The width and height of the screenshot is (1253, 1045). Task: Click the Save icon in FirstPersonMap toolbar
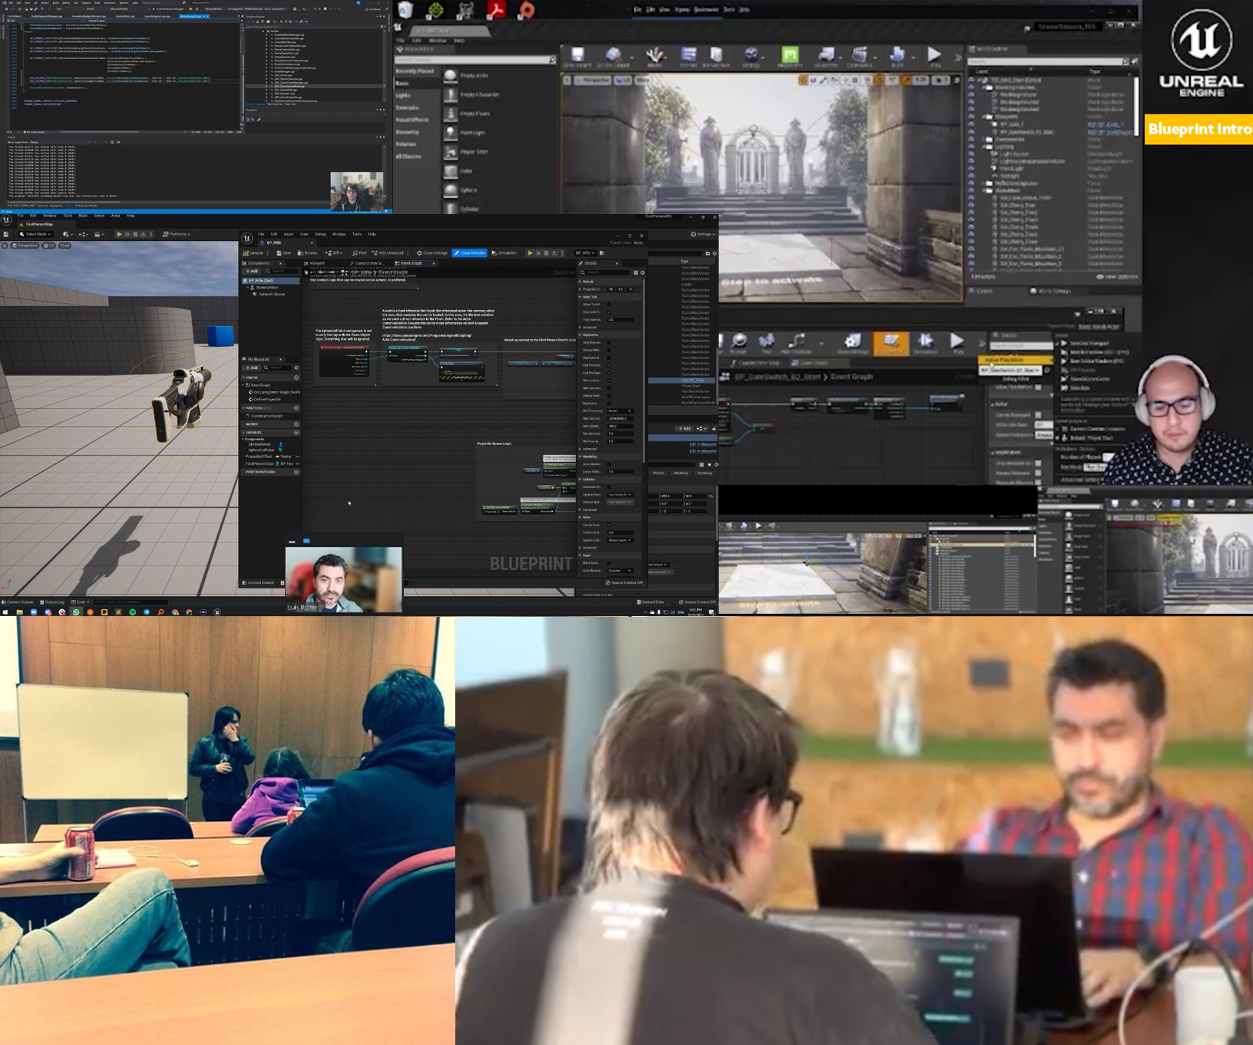(6, 235)
